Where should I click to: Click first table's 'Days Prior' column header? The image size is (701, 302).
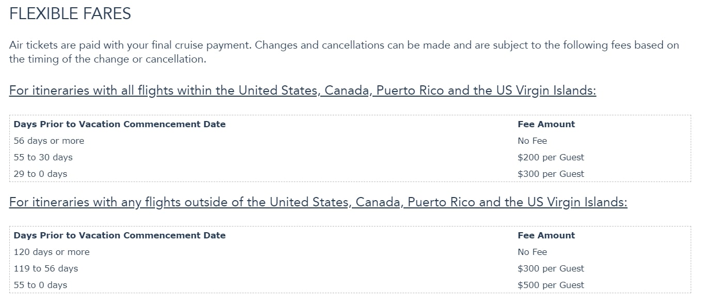[x=120, y=124]
